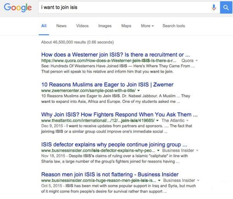233x199 pixels.
Task: Switch to the News tab
Action: (x=61, y=26)
